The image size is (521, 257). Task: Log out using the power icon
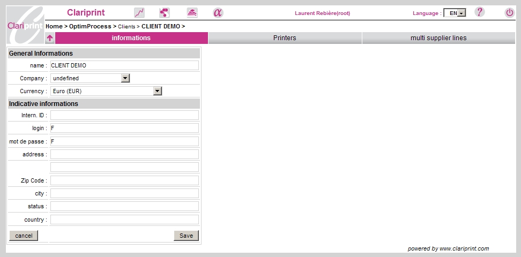509,13
